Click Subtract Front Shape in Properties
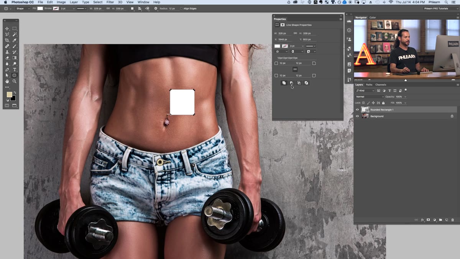 point(291,83)
